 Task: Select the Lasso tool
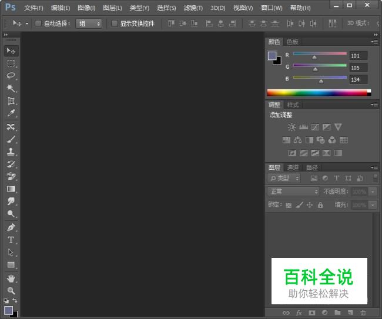coord(11,76)
